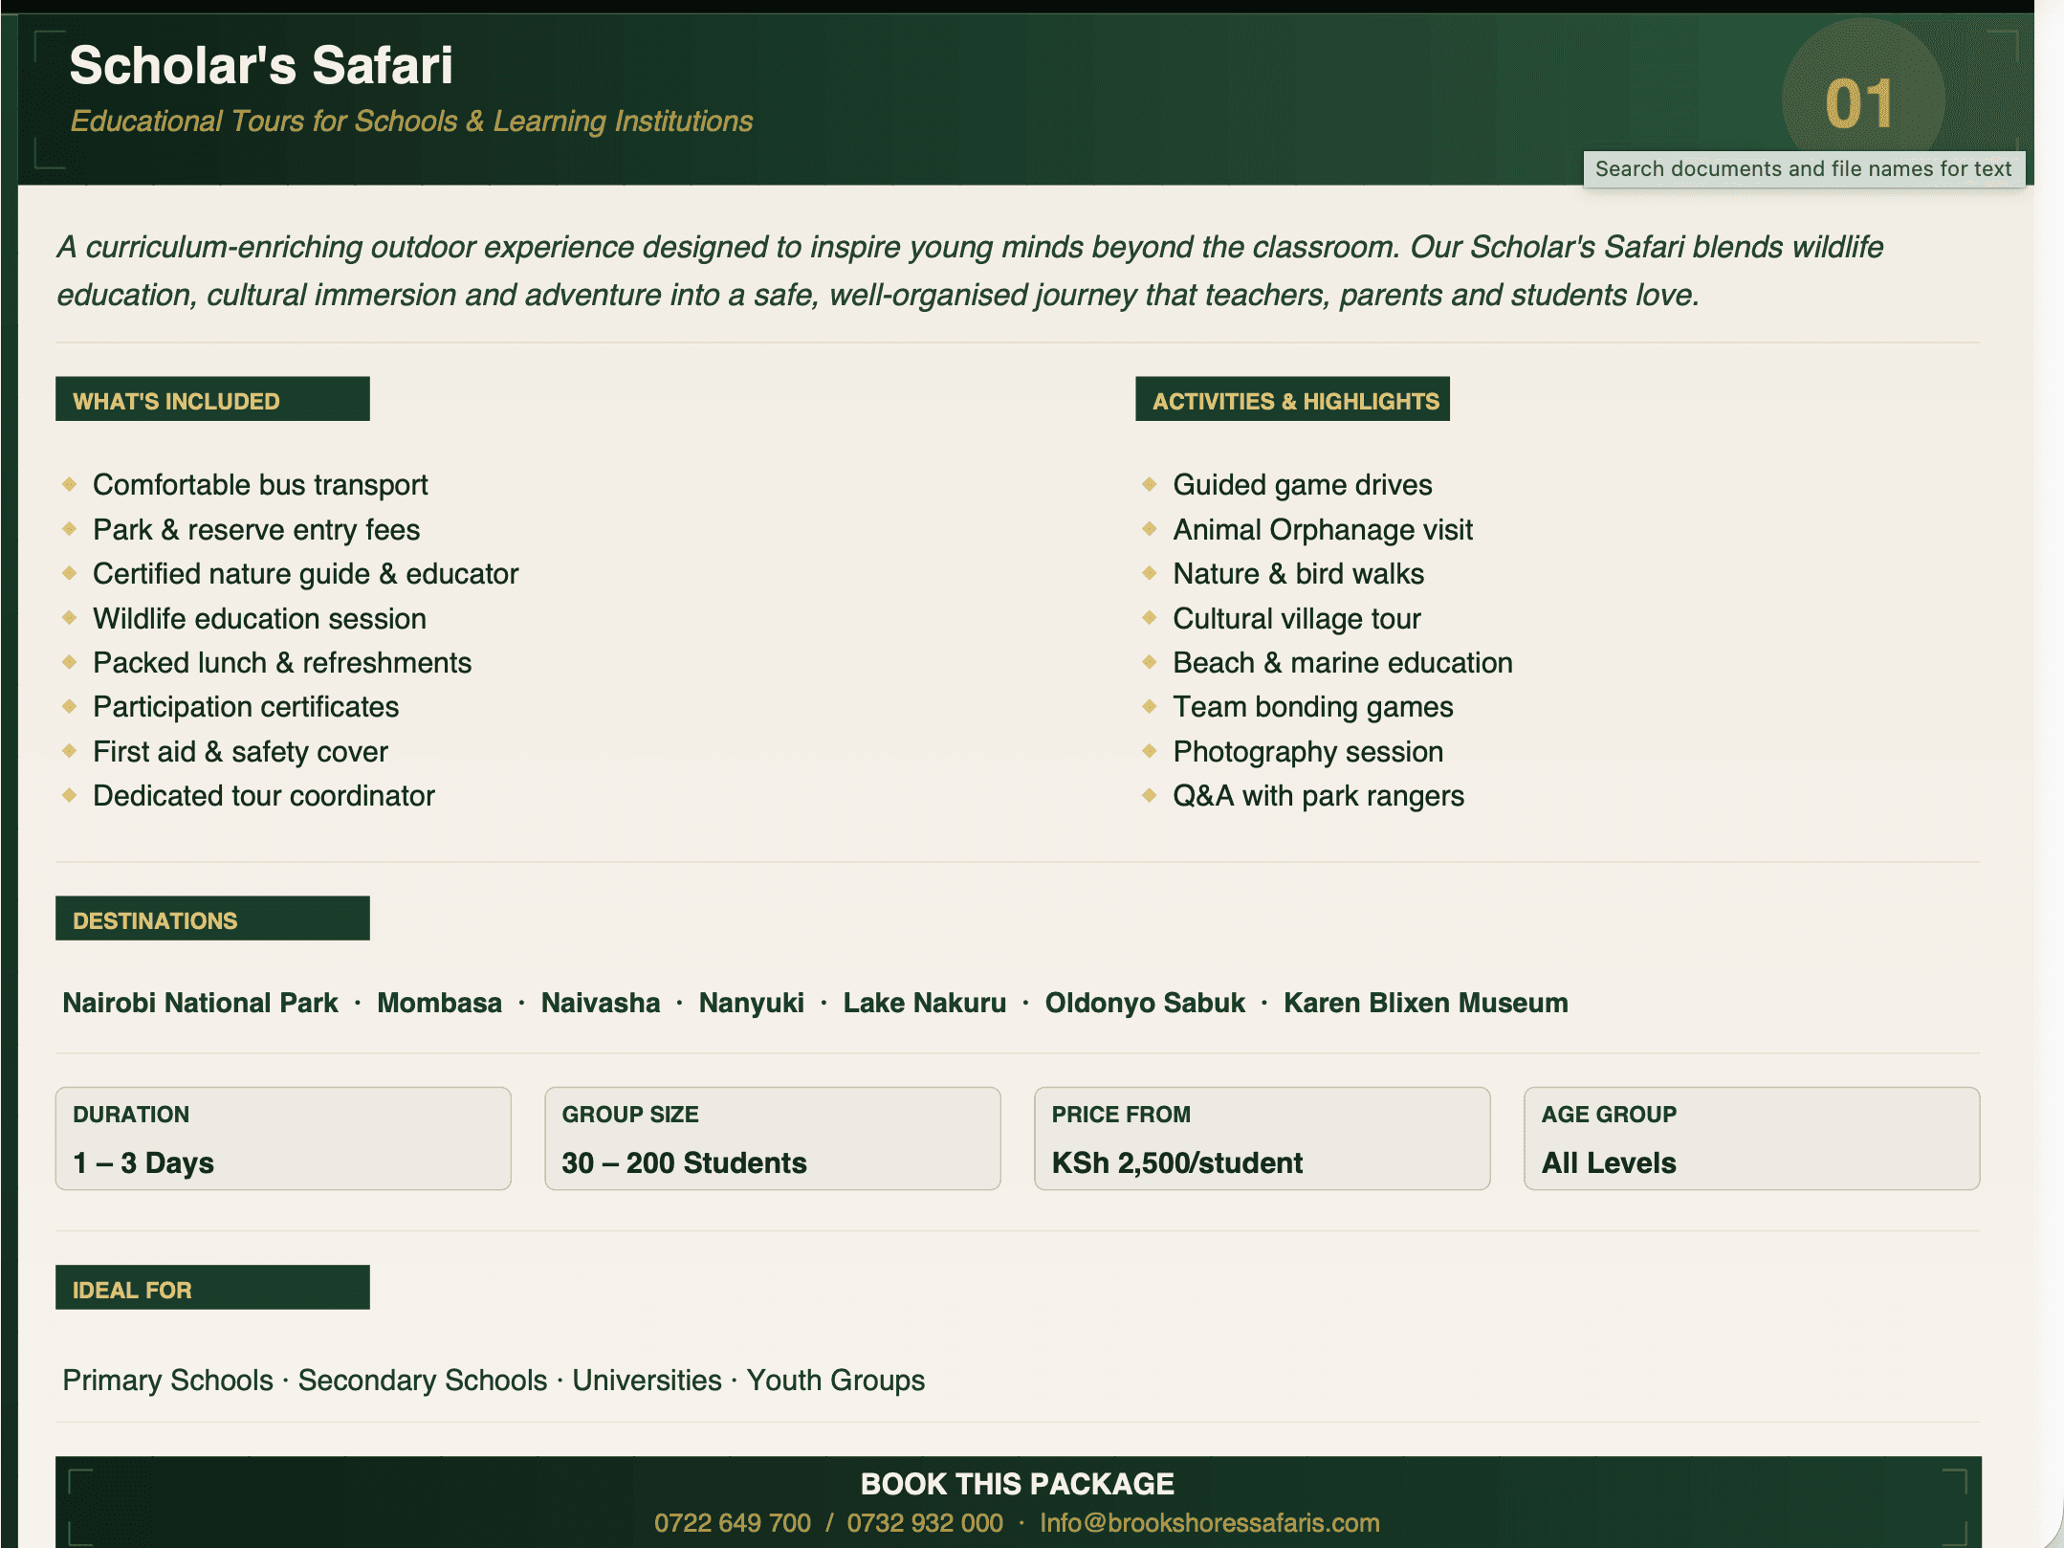Select 'Participation certificates' item
The width and height of the screenshot is (2064, 1548).
pos(246,707)
